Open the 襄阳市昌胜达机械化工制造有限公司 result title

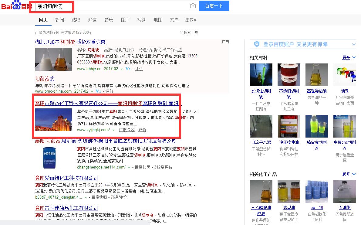point(106,141)
